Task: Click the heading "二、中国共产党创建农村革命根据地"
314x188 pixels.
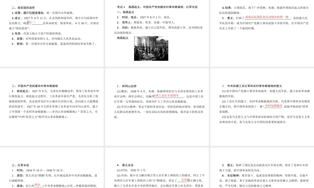Action: pos(35,86)
